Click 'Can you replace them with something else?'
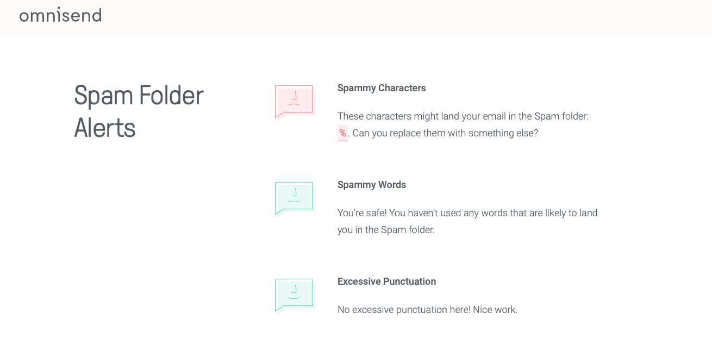 point(445,133)
